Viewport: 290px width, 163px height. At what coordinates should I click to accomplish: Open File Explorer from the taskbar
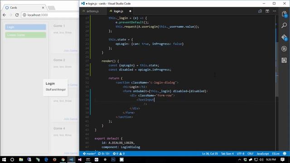pyautogui.click(x=21, y=159)
